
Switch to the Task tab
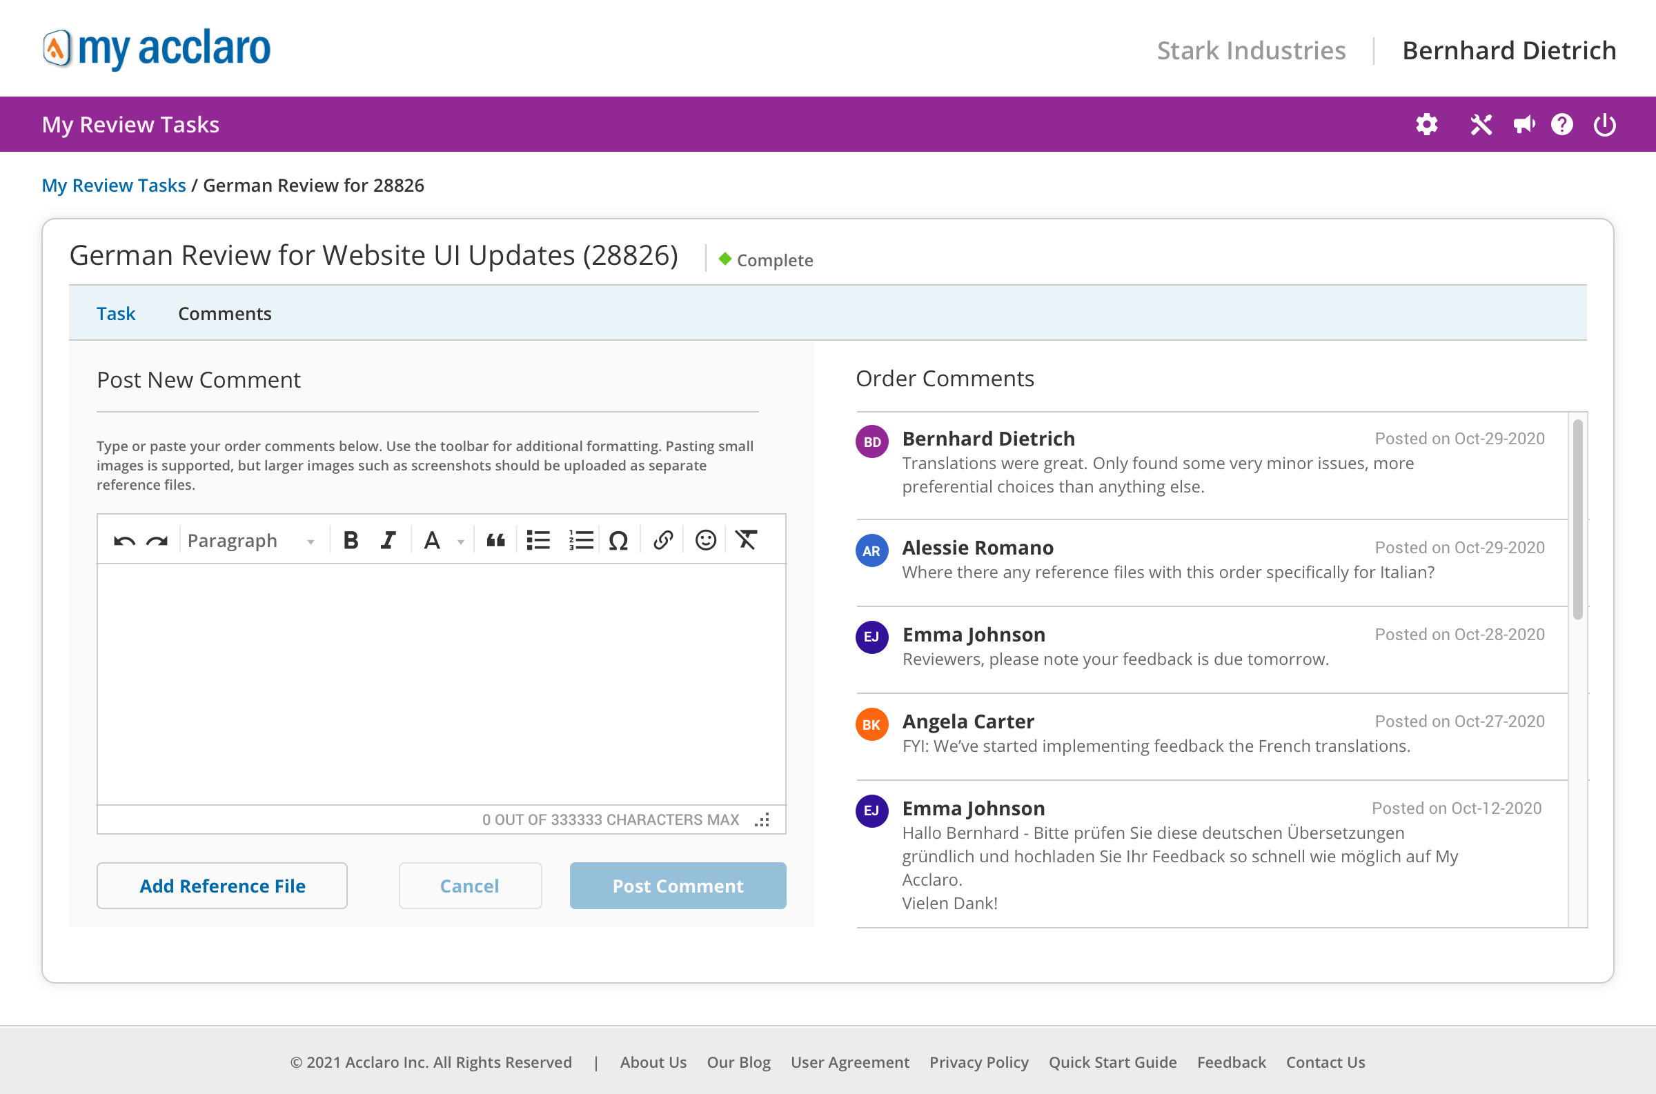click(116, 313)
